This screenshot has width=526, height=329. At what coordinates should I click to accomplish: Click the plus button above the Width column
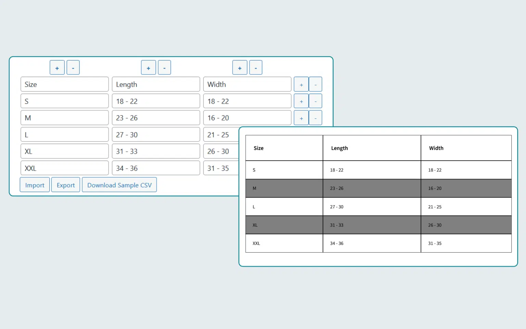coord(240,68)
